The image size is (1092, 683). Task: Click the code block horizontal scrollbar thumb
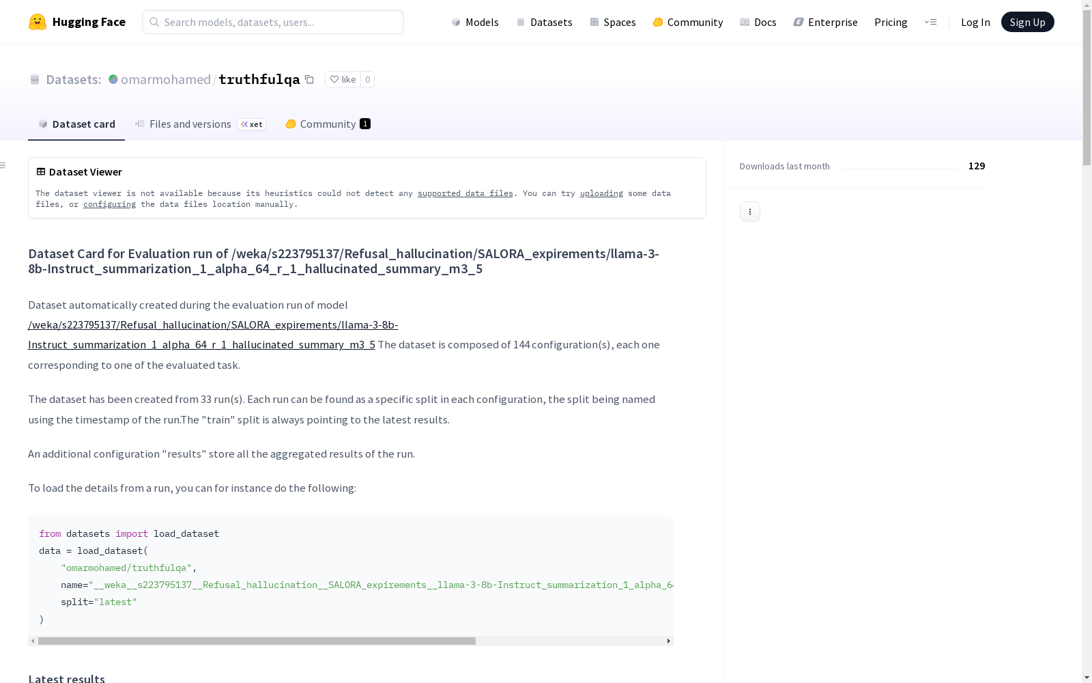257,641
